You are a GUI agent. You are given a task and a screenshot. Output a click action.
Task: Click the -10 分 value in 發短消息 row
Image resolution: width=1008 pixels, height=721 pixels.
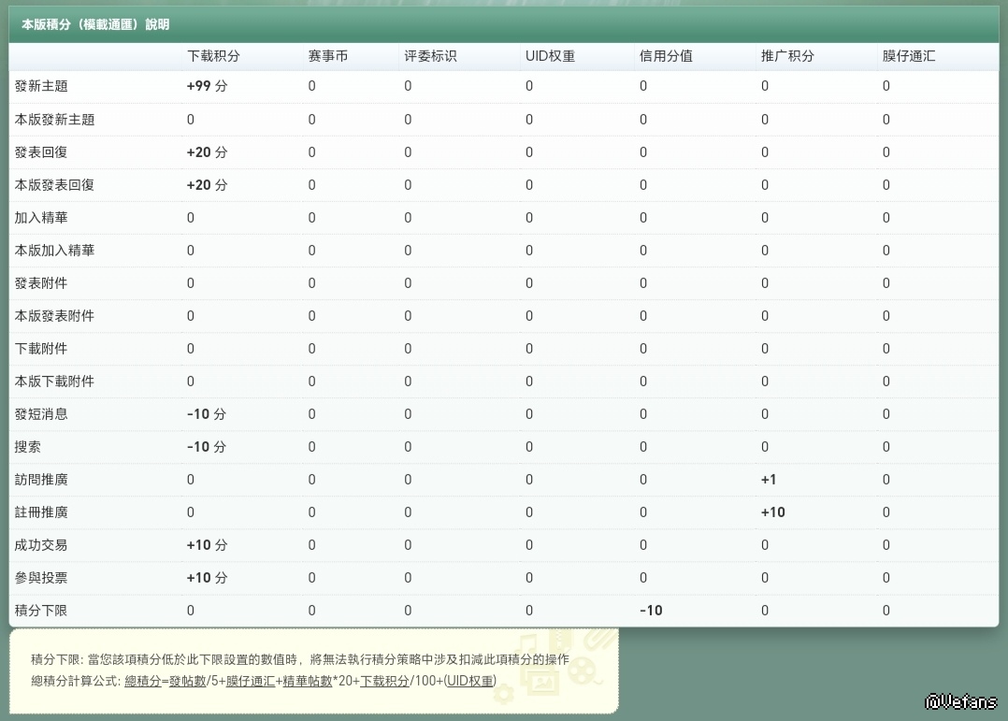click(x=207, y=415)
